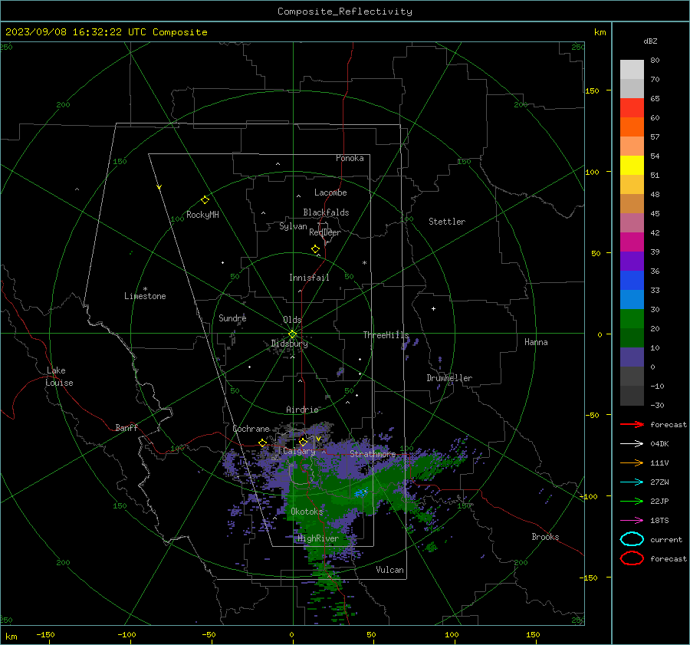The height and width of the screenshot is (645, 690).
Task: Click the Lake Louise label
Action: [x=59, y=377]
